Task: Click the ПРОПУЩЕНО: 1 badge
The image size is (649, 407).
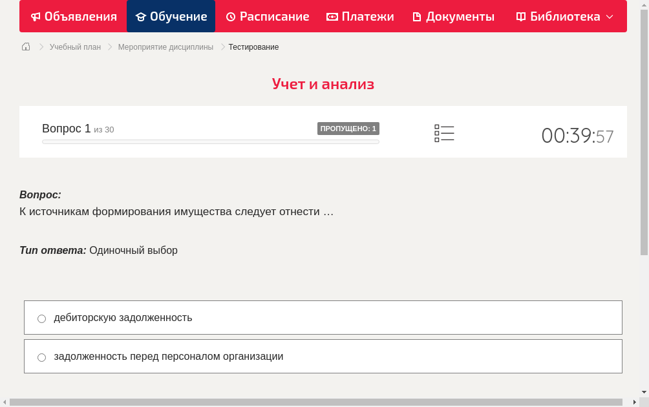Action: pyautogui.click(x=348, y=128)
